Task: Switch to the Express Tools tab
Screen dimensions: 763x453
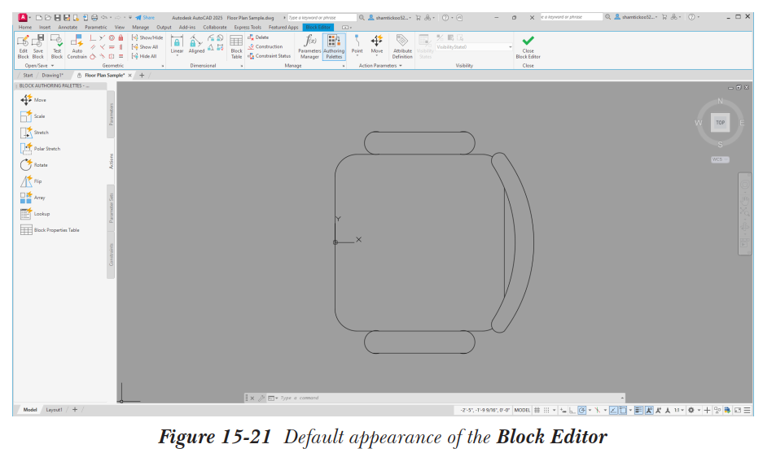Action: (x=248, y=27)
